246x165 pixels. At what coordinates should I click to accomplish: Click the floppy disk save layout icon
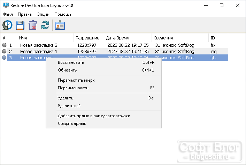20,25
